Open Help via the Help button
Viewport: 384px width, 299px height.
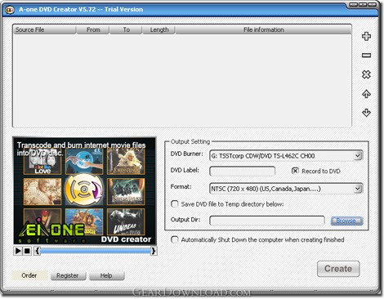tap(107, 275)
